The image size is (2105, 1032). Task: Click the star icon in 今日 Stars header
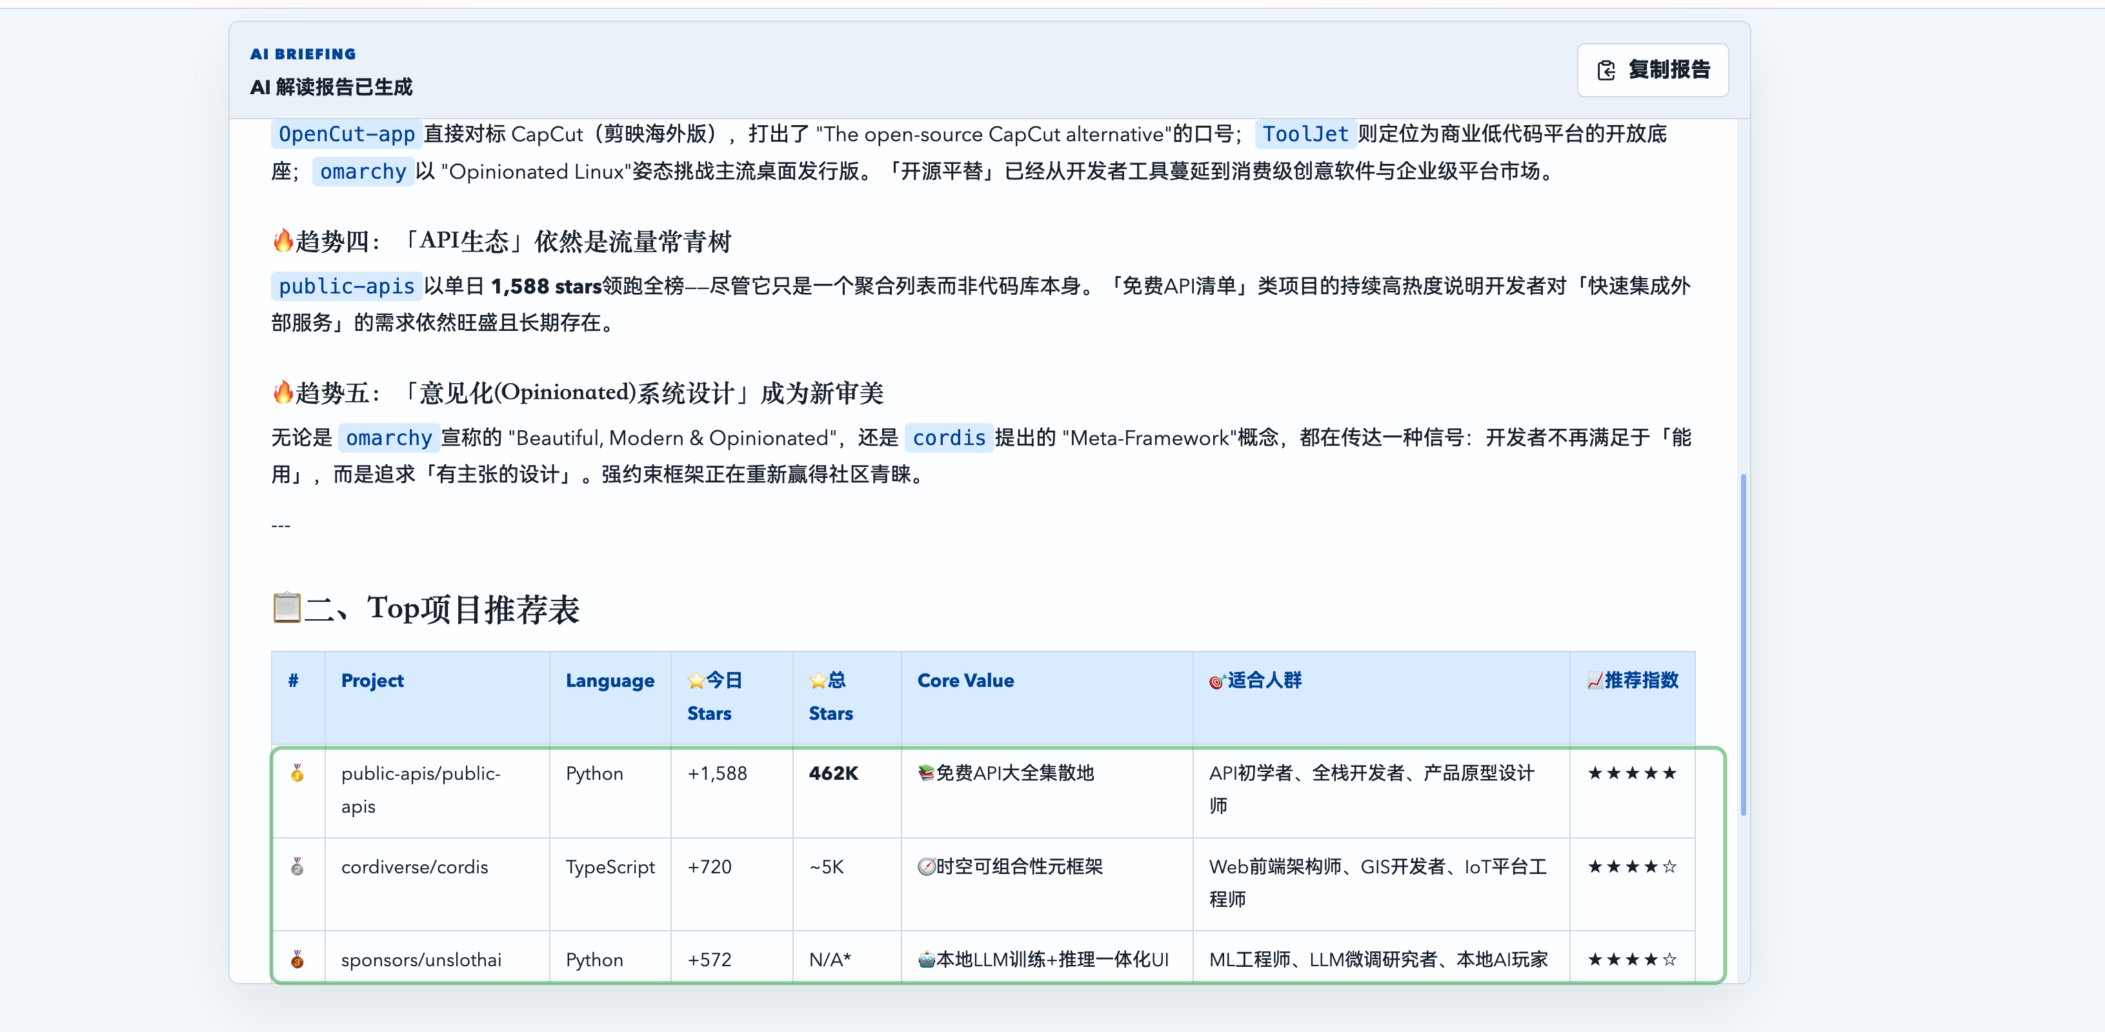(x=696, y=680)
